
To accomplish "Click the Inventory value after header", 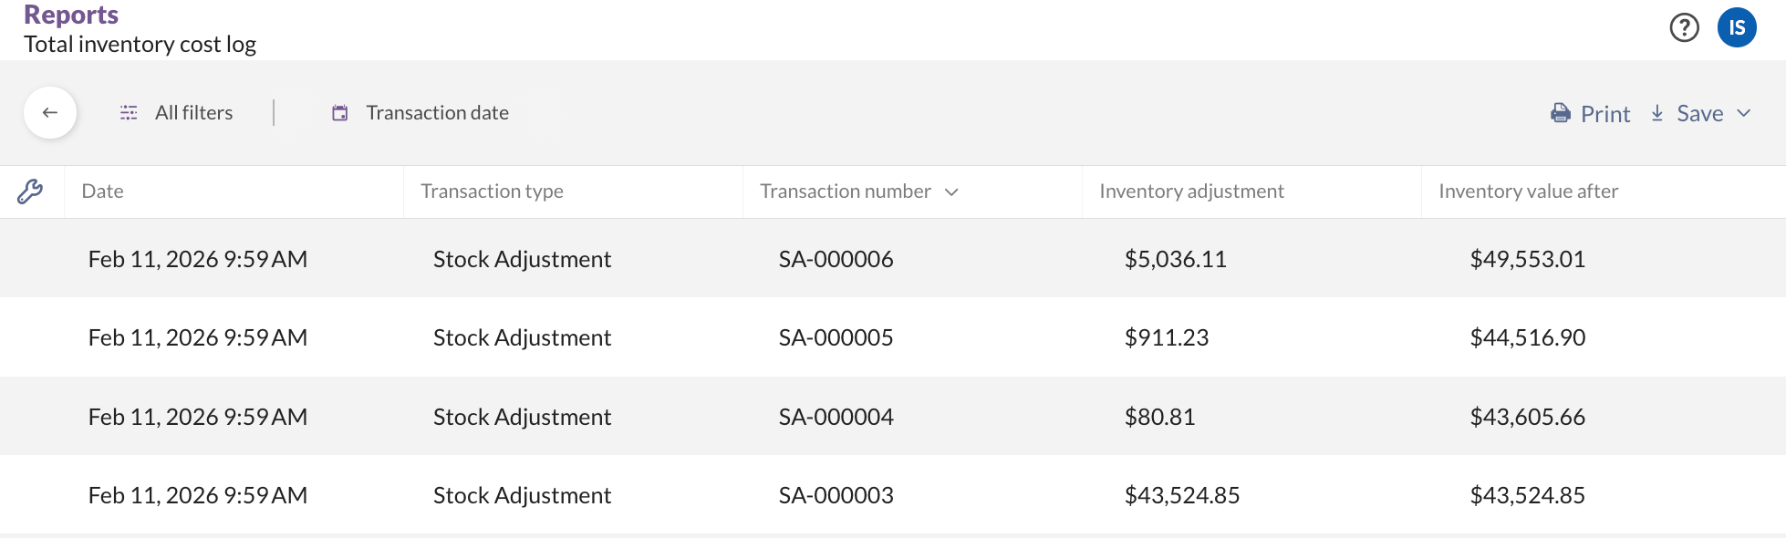I will tap(1528, 191).
